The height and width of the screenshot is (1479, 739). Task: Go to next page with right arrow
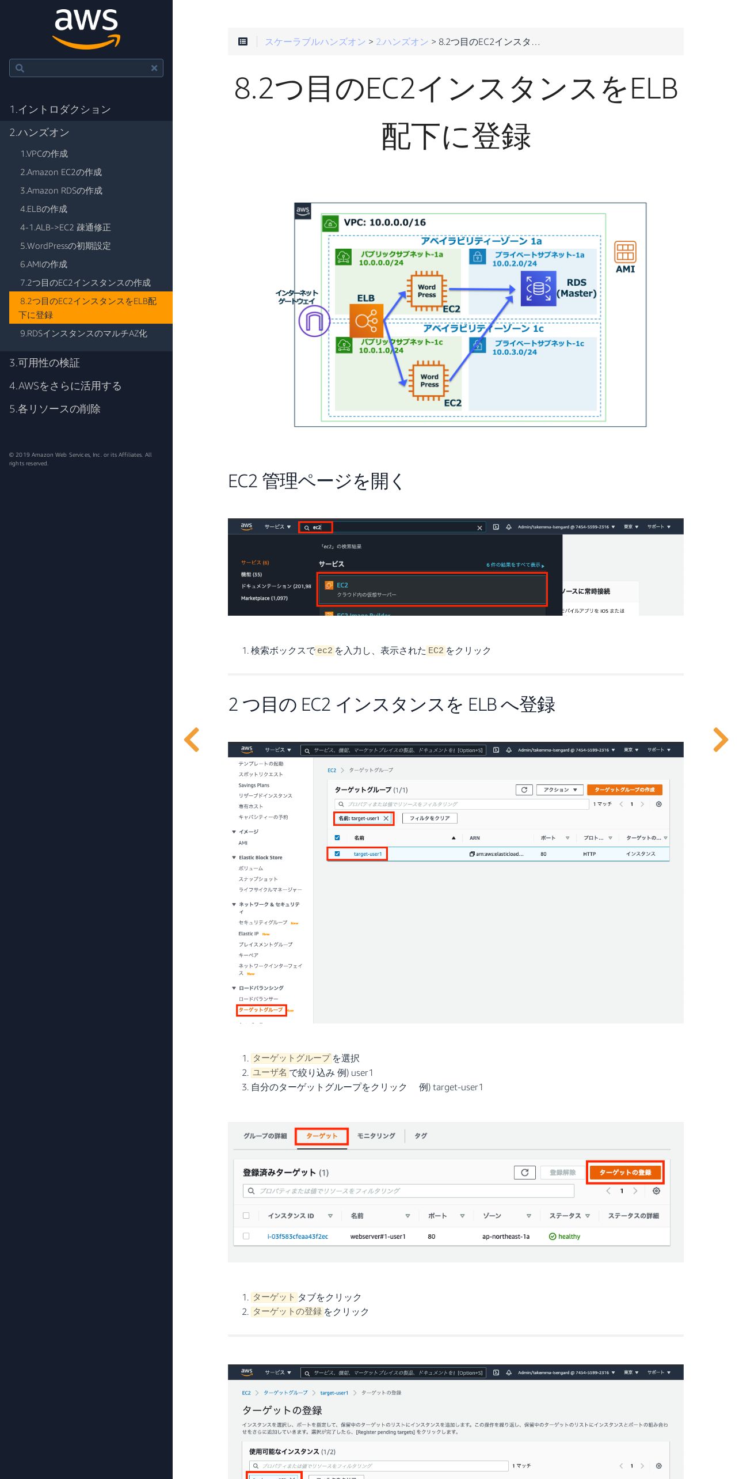(720, 739)
